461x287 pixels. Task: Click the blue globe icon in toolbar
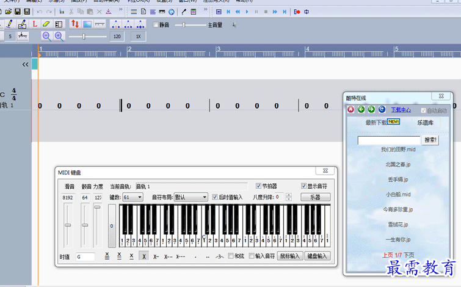coord(172,12)
